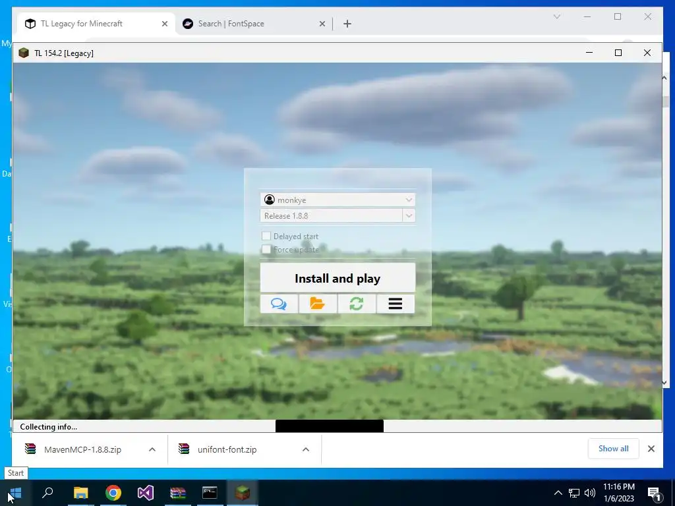Click the page scrollbar up arrow
675x506 pixels.
[664, 78]
